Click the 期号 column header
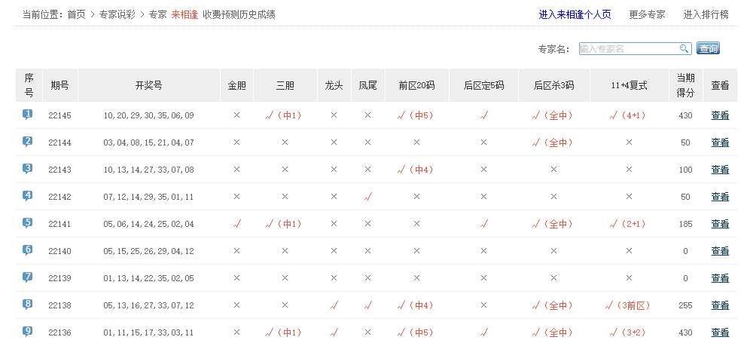The image size is (747, 343). point(59,85)
